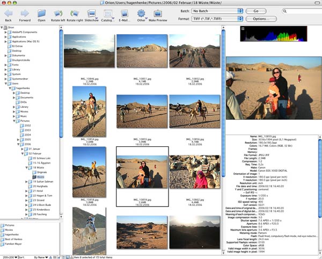
Task: Collapse the Orion root tree node
Action: 2,27
